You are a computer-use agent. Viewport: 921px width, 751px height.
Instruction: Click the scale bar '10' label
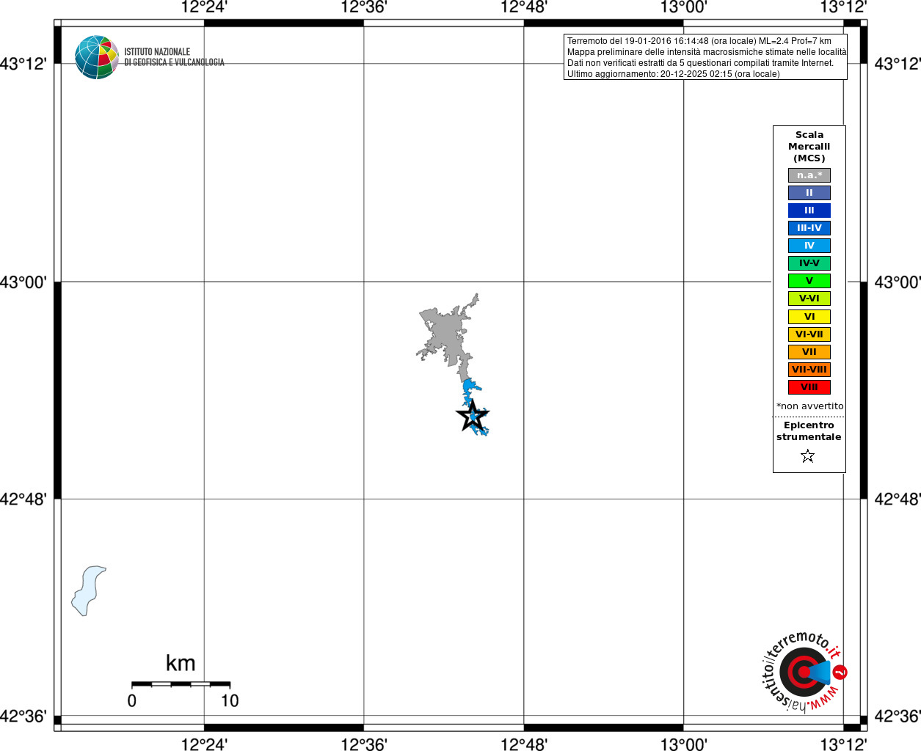point(230,700)
